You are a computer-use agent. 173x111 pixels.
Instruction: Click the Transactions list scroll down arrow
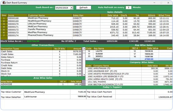point(84,75)
